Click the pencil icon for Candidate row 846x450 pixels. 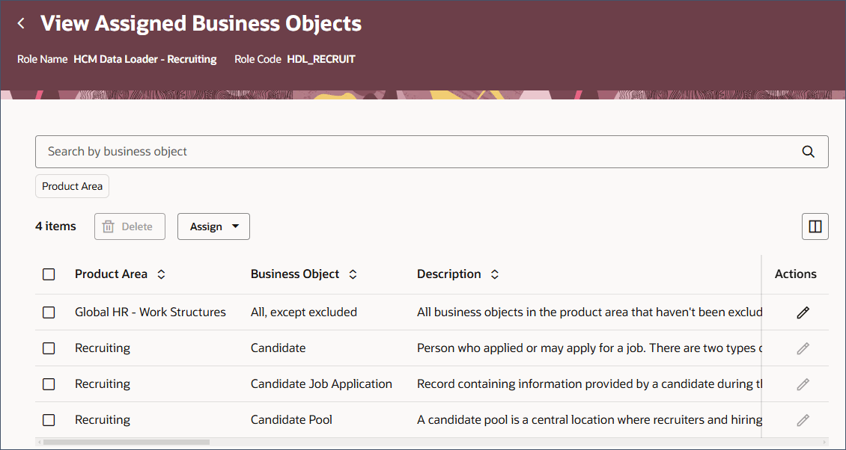tap(803, 348)
